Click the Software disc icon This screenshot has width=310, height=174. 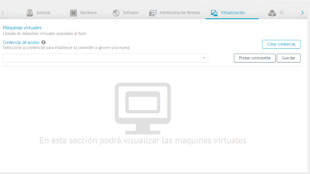116,13
